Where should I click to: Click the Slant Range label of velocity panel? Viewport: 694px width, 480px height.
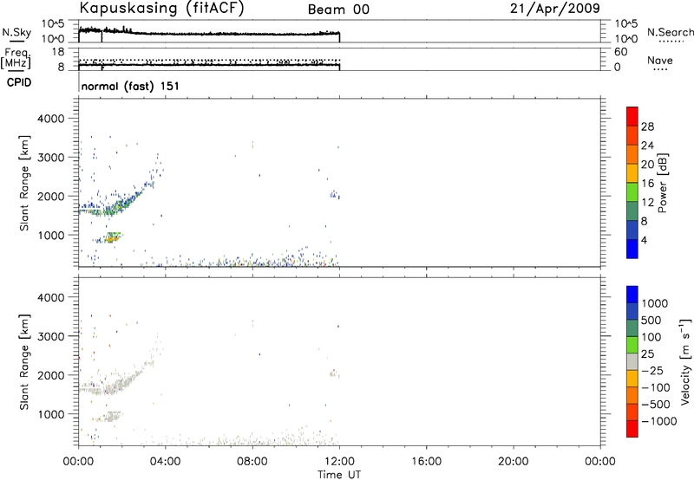point(24,362)
